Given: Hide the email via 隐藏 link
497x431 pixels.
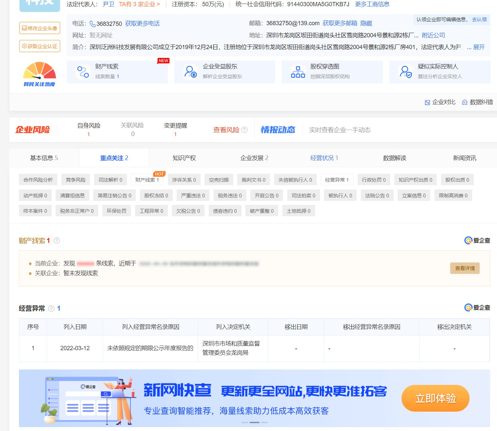Looking at the screenshot, I should tap(366, 23).
